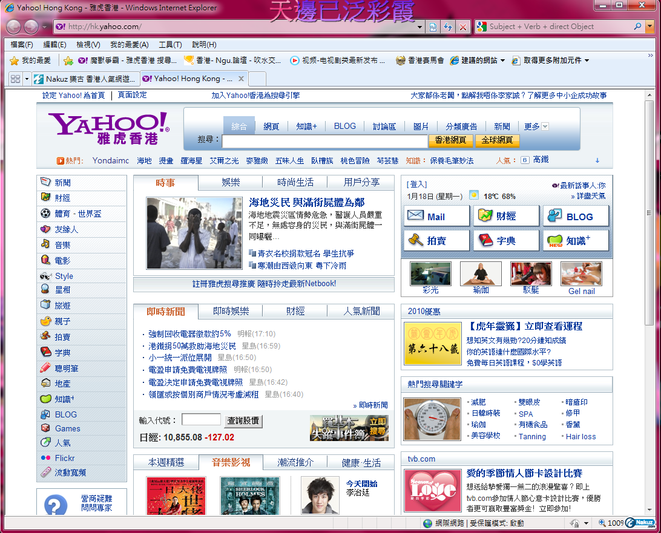Select the 娛樂 news tab
Image resolution: width=661 pixels, height=533 pixels.
[x=231, y=183]
